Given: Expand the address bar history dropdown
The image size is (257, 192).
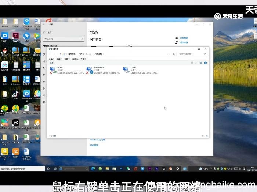Looking at the screenshot, I should coord(169,54).
